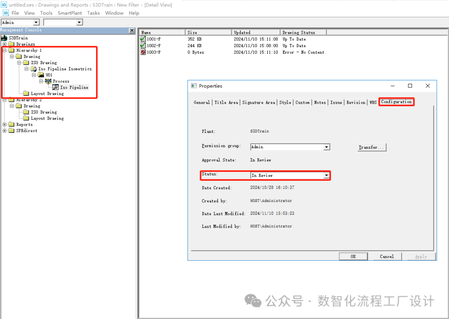The width and height of the screenshot is (449, 319).
Task: Click the Reports folder icon
Action: coord(12,125)
